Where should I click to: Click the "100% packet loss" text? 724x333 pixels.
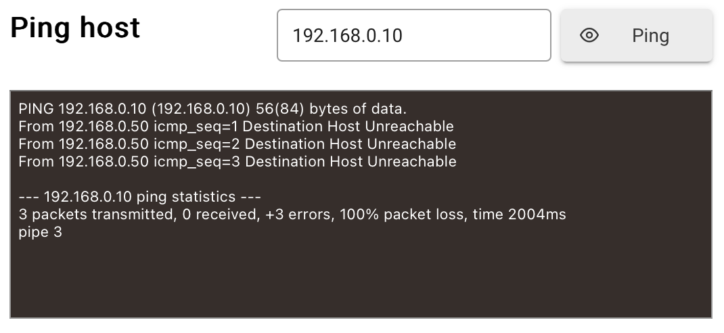coord(403,215)
